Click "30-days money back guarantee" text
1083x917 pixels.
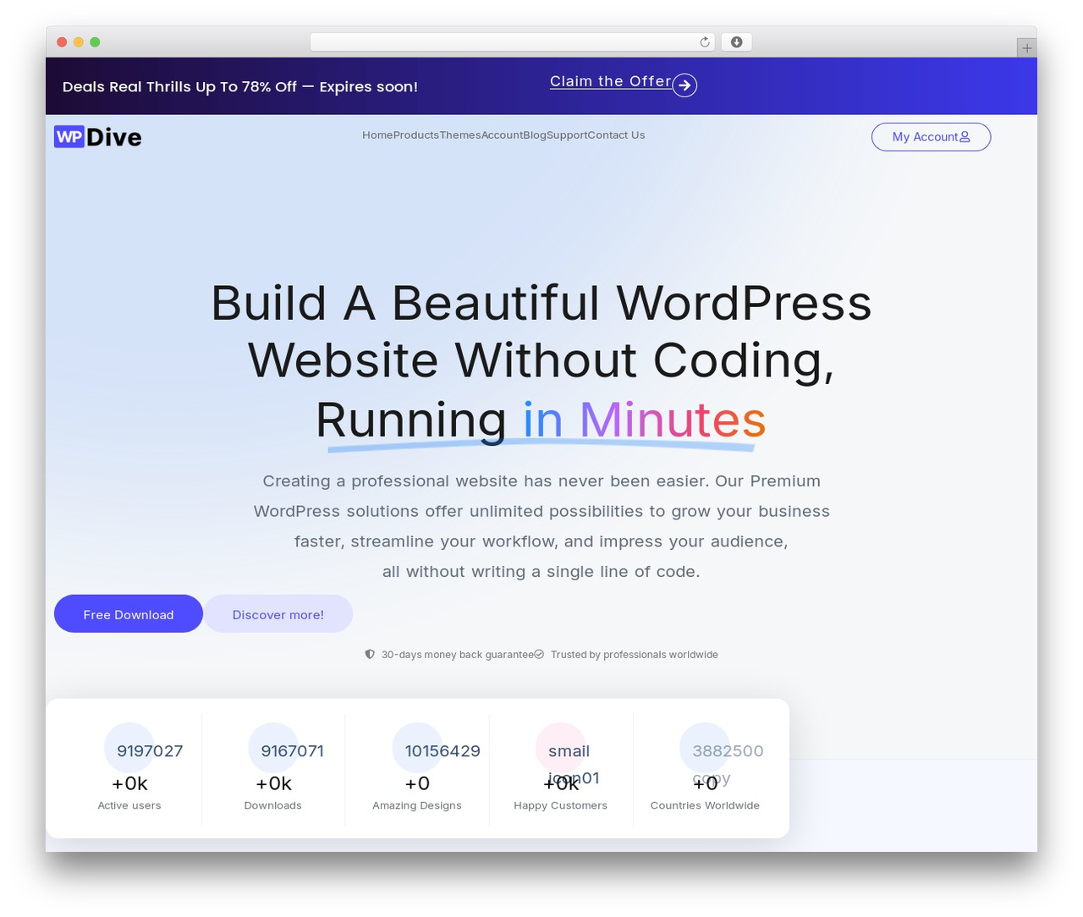click(457, 655)
